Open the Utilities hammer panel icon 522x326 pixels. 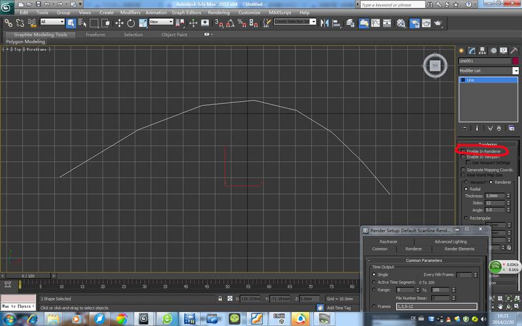point(514,50)
